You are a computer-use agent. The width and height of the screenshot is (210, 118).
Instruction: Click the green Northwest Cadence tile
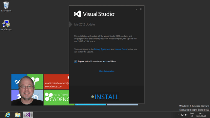[x=56, y=98]
